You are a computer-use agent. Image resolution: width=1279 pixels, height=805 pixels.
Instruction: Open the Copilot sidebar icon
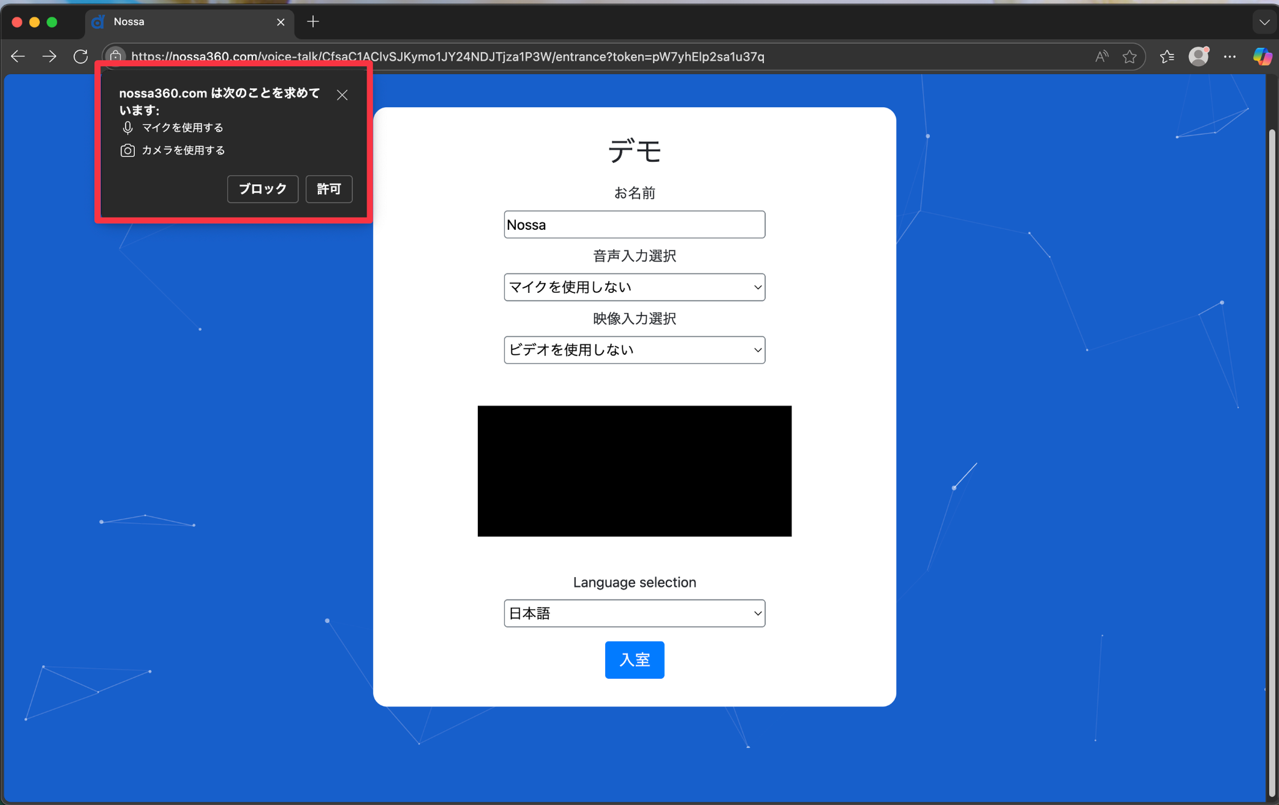pos(1262,57)
